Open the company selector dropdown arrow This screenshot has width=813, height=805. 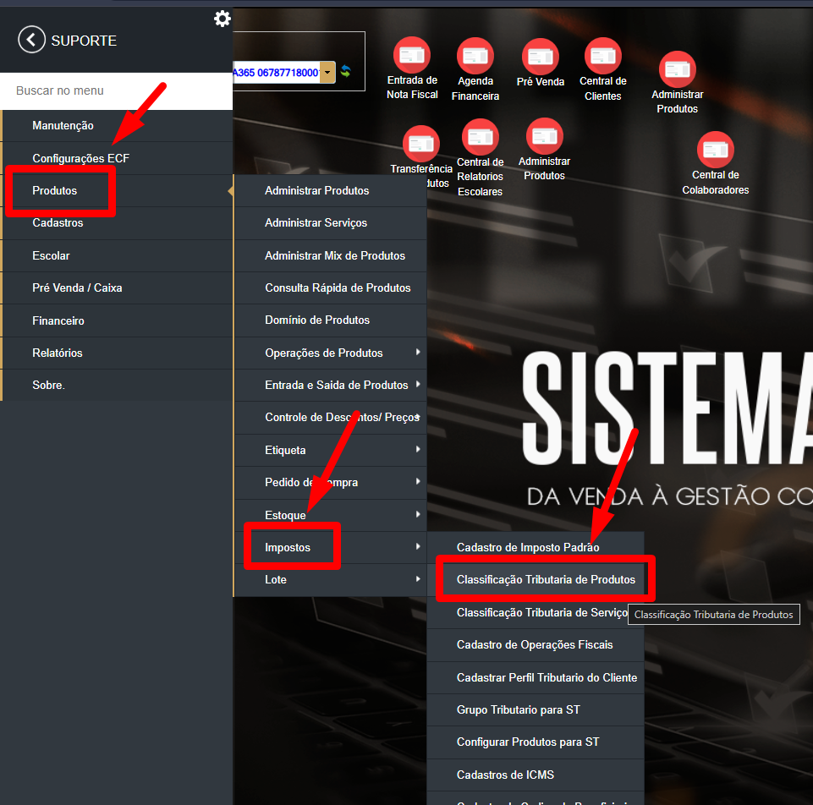click(x=327, y=73)
